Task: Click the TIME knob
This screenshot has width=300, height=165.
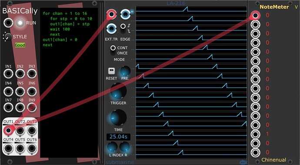Action: pos(118,118)
